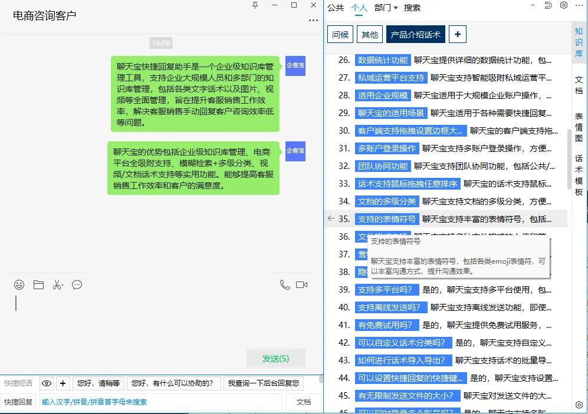Click the second green message about 聊天宝的优势

(193, 168)
